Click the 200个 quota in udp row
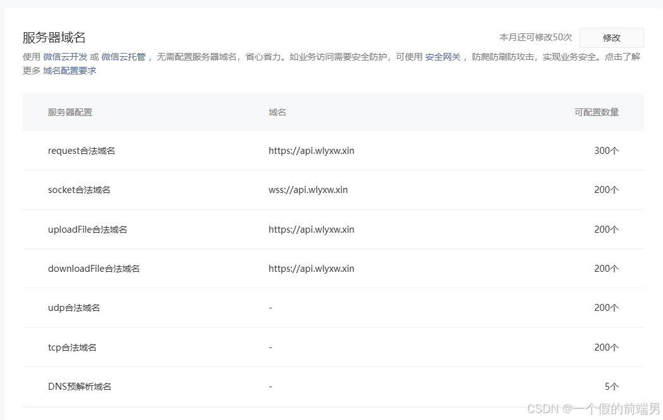 [x=606, y=308]
